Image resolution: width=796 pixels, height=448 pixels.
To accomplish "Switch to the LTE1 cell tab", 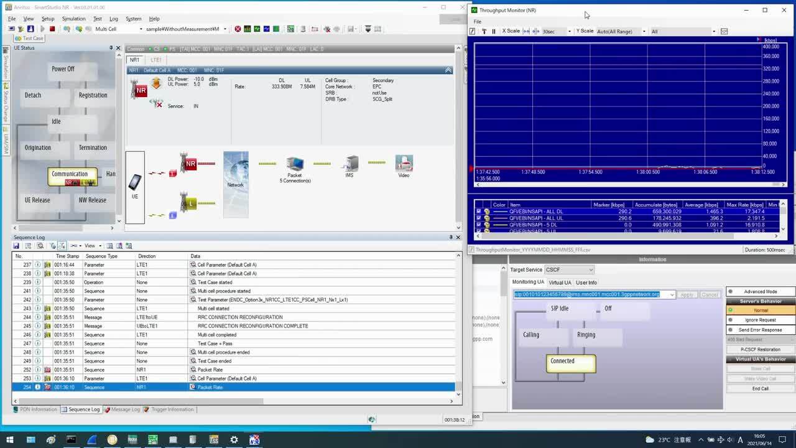I will (155, 60).
